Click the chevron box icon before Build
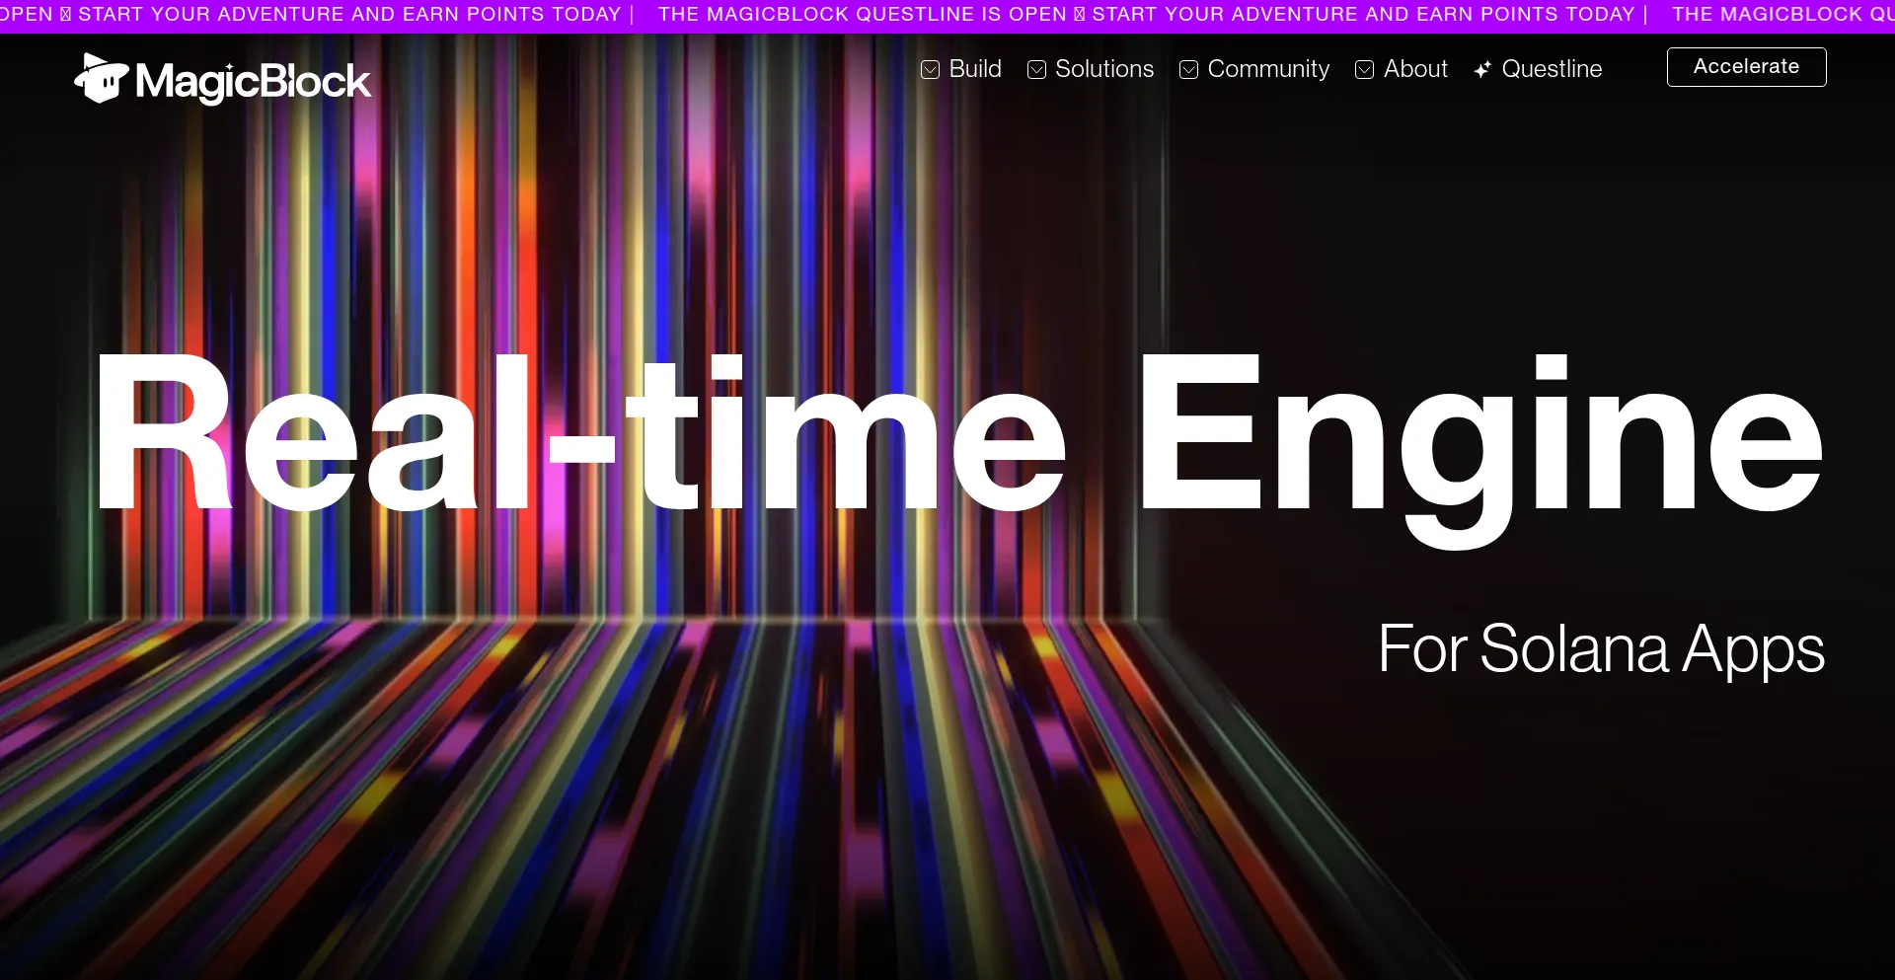This screenshot has width=1895, height=980. click(x=930, y=69)
